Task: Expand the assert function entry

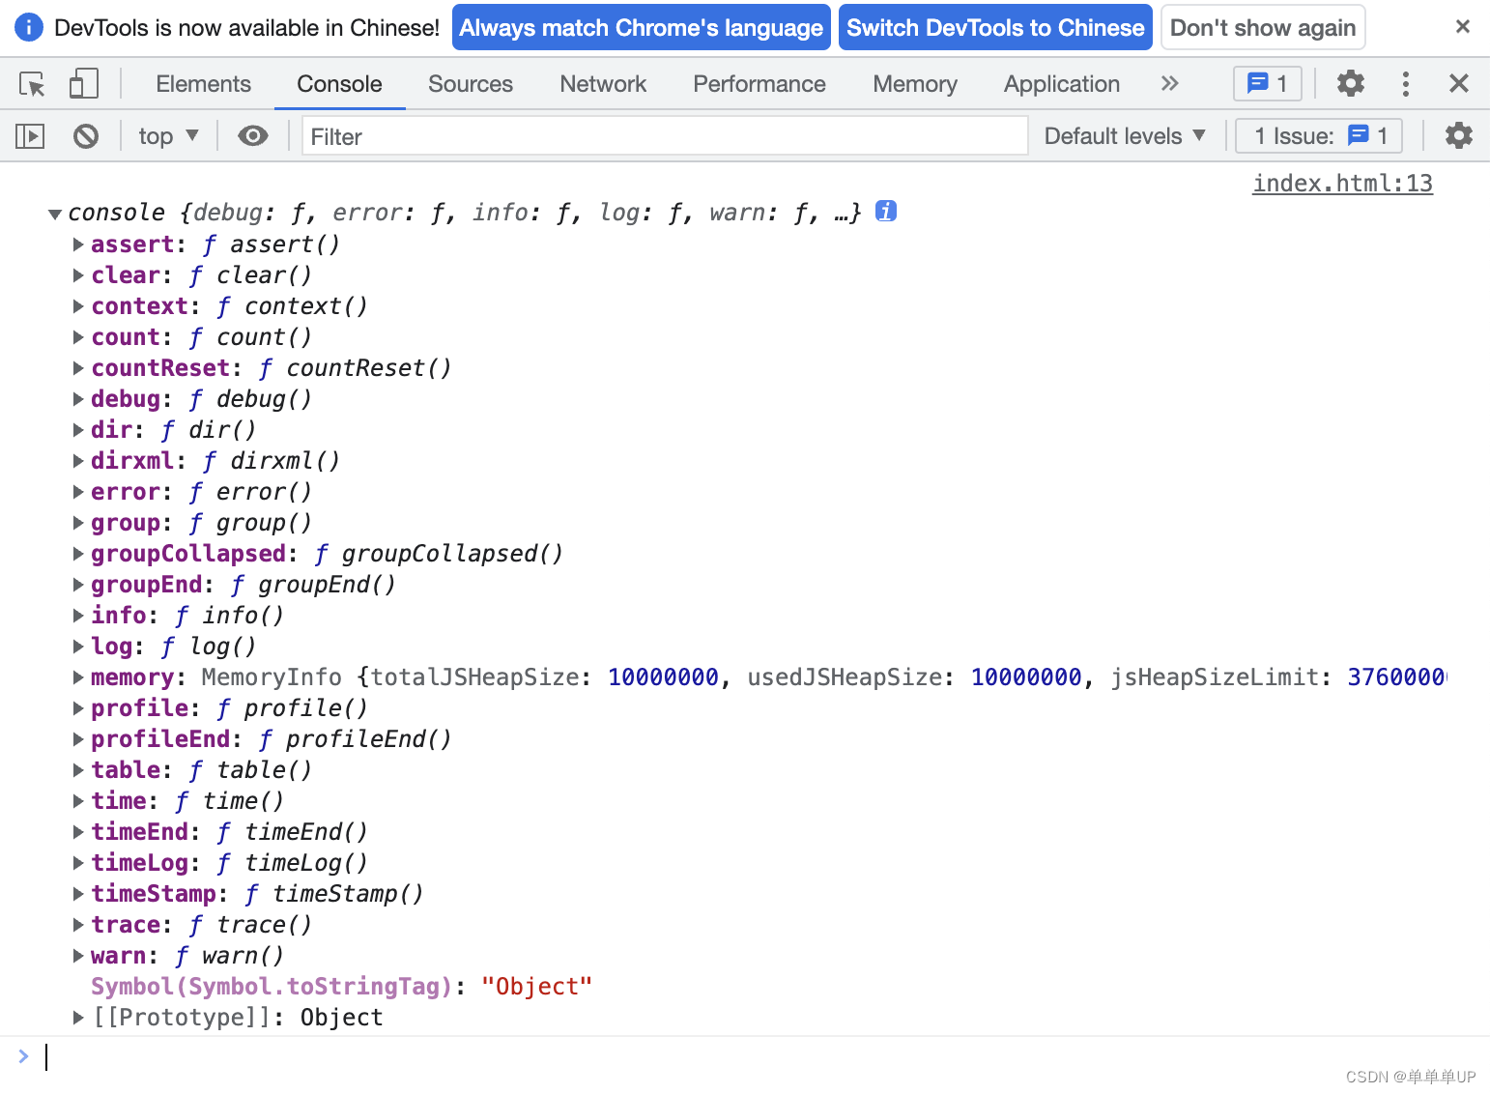Action: [78, 245]
